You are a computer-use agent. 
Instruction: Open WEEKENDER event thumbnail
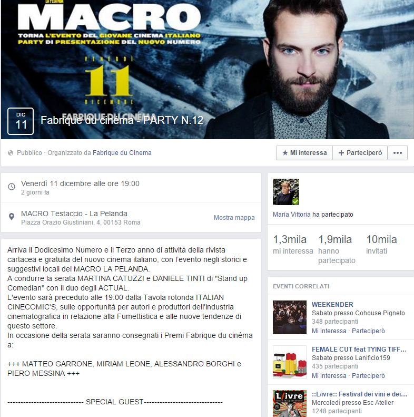click(x=290, y=317)
